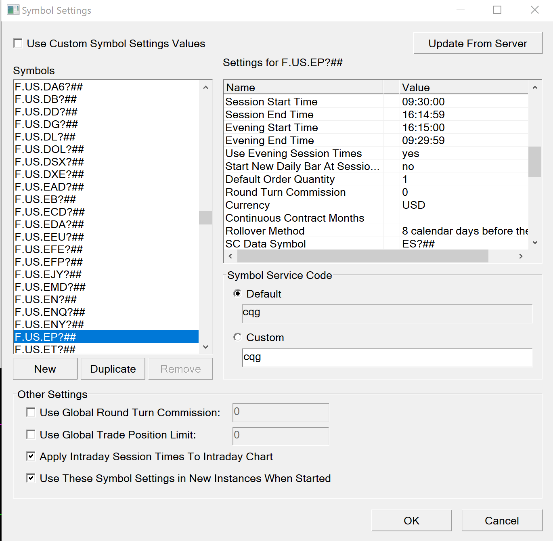Click the Evening End Time value 09:29:59
The height and width of the screenshot is (541, 553).
pyautogui.click(x=423, y=140)
